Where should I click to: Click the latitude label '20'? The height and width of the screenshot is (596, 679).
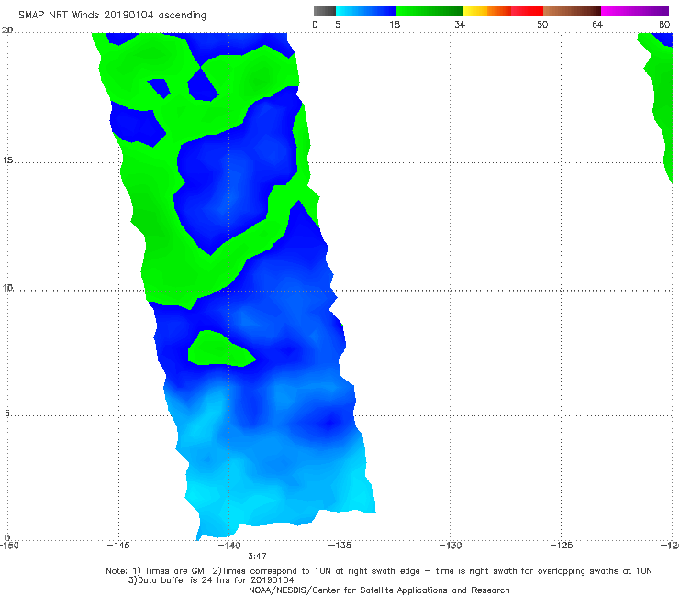pos(7,30)
